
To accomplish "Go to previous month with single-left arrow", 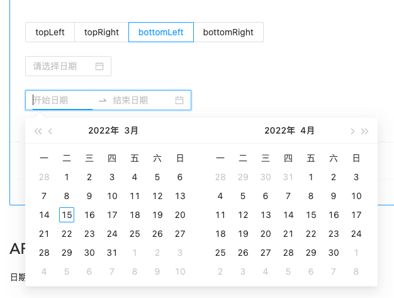I will click(50, 131).
